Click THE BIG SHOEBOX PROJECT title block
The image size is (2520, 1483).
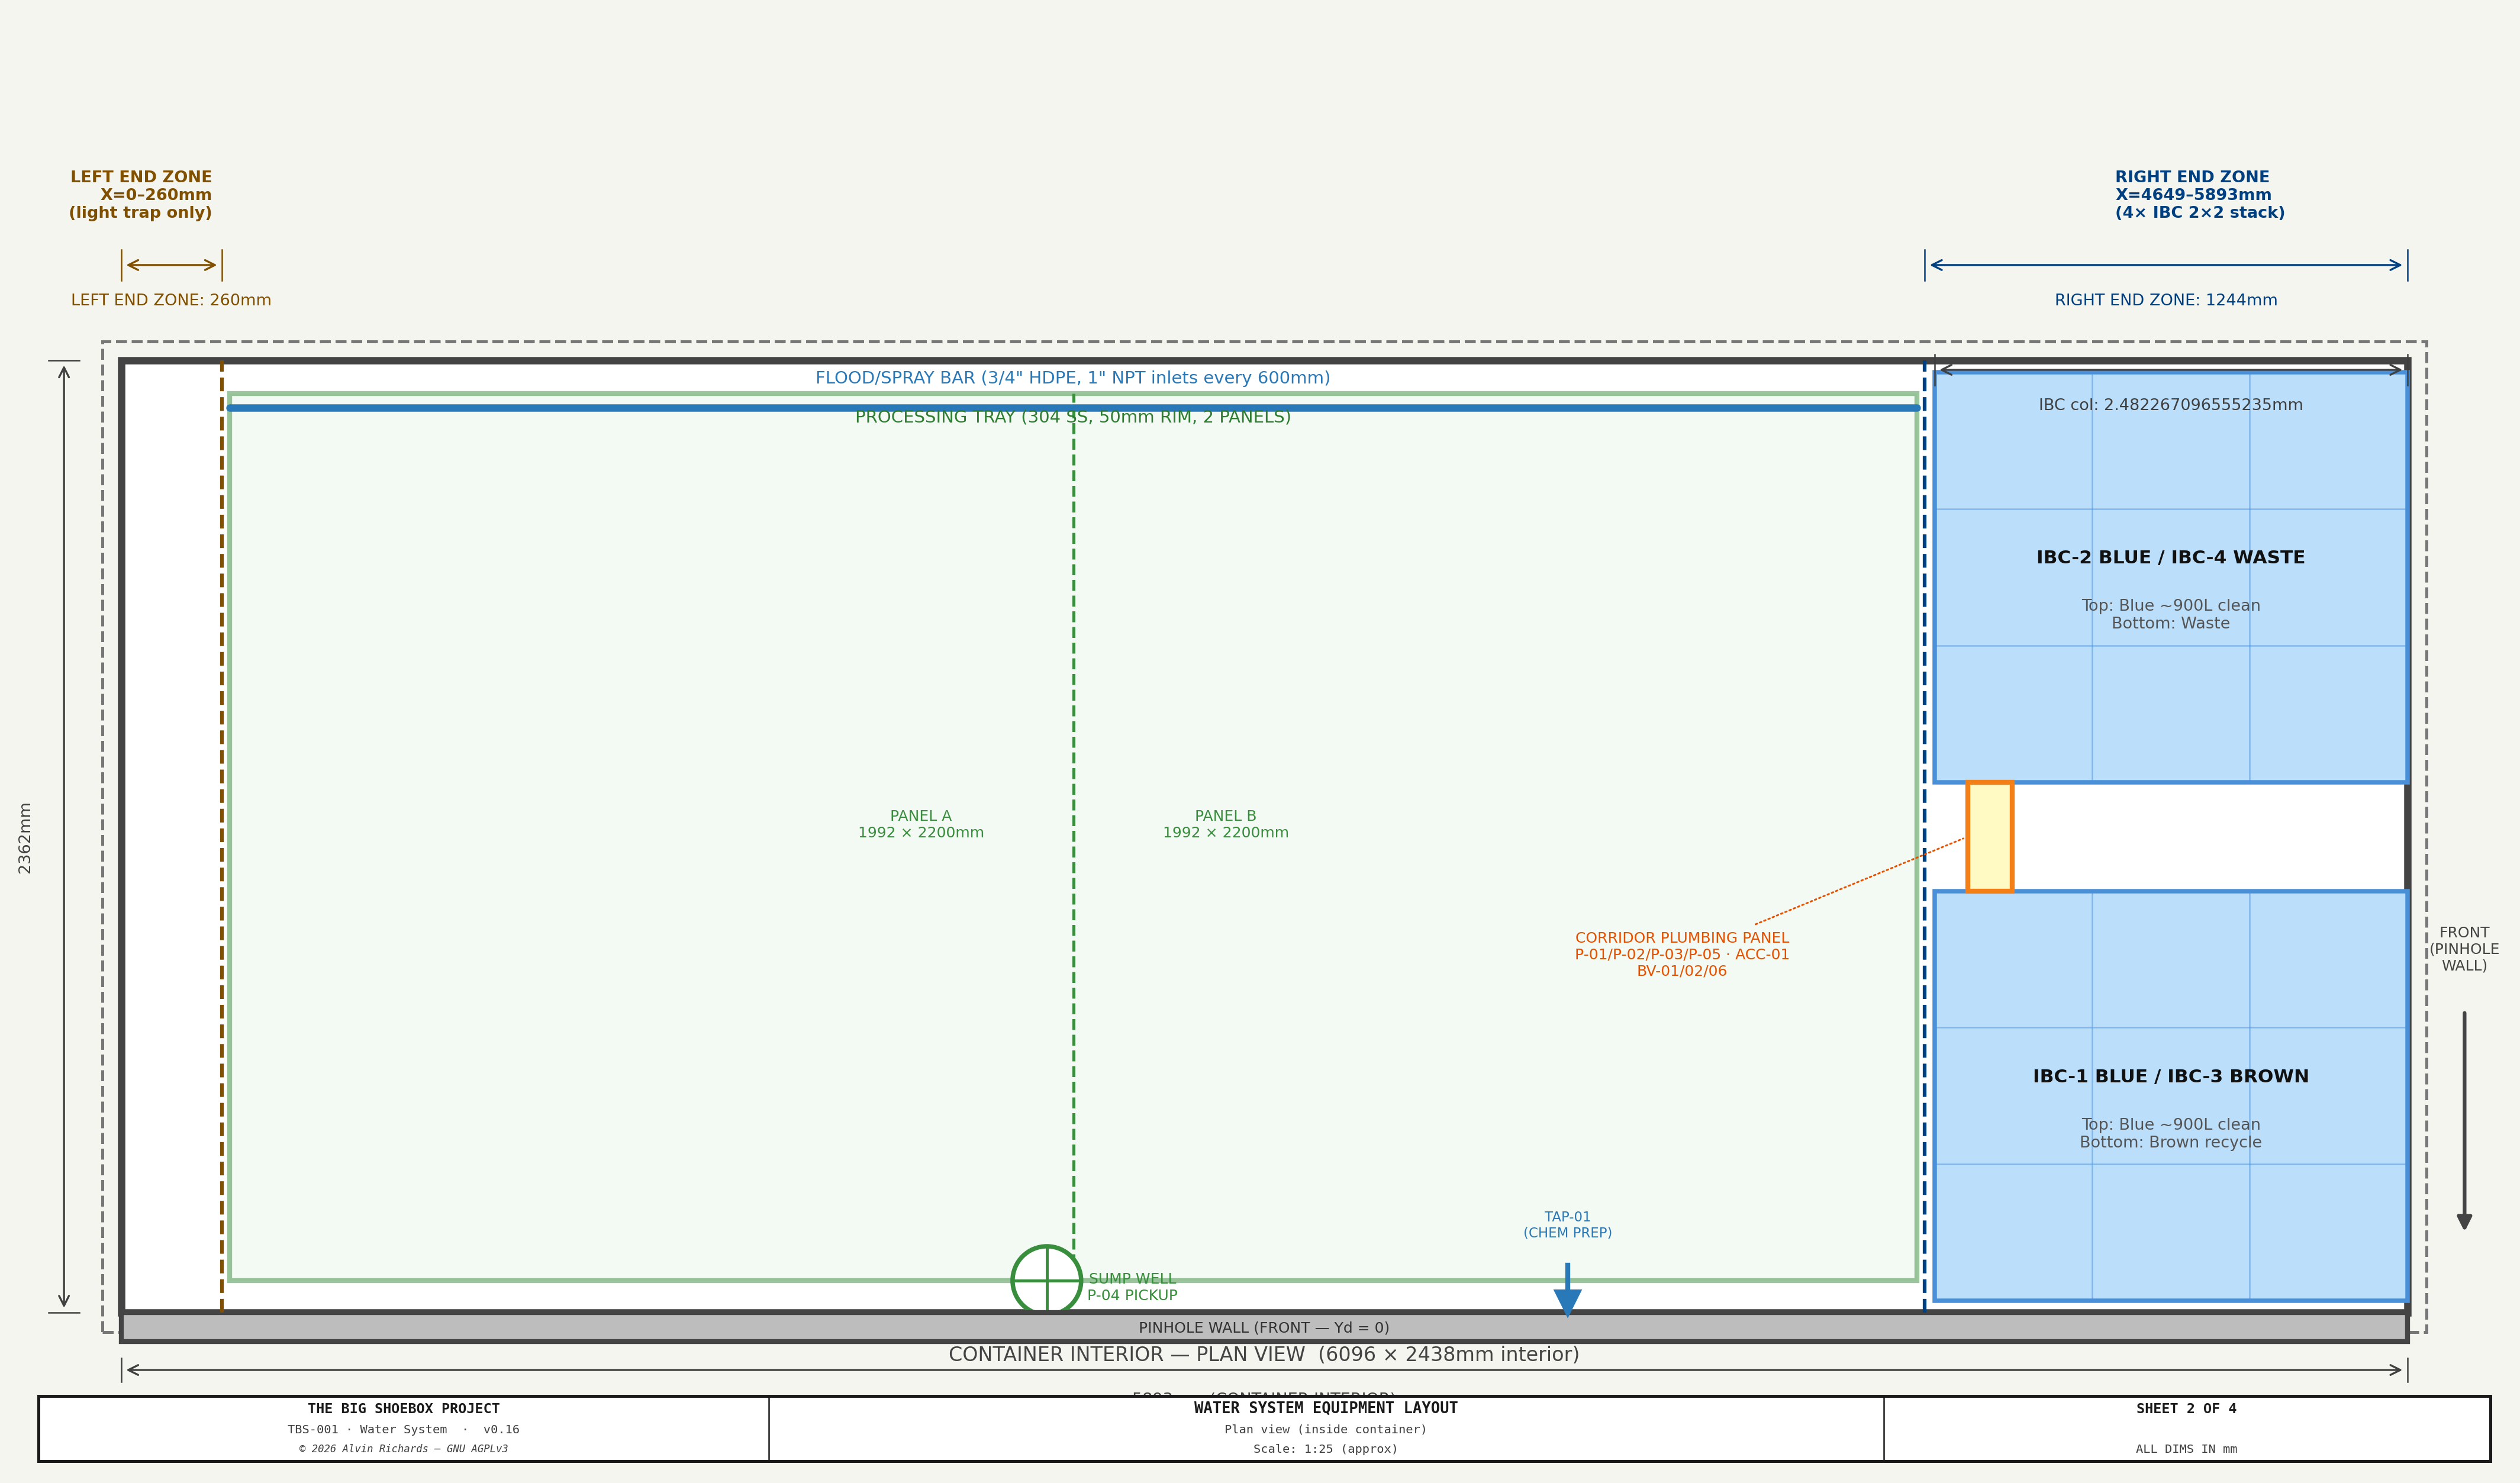[x=403, y=1408]
